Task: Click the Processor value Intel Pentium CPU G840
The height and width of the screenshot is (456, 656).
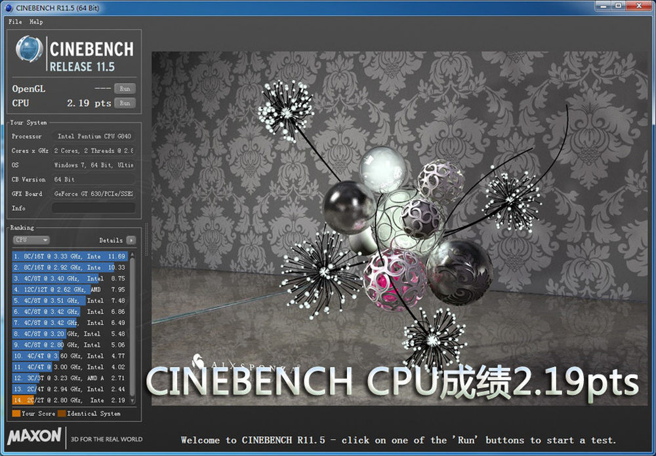Action: click(94, 136)
